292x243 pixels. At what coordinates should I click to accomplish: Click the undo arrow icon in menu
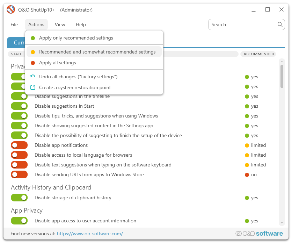[33, 77]
